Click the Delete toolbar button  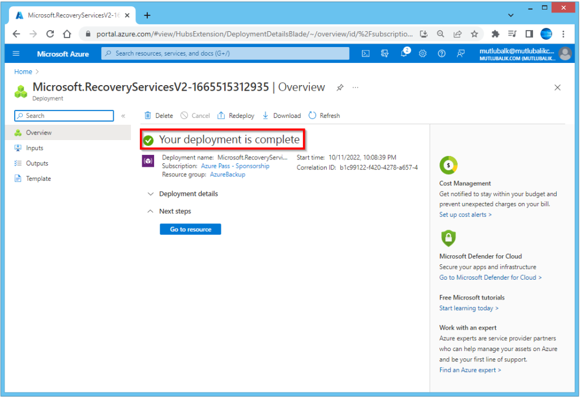(159, 116)
